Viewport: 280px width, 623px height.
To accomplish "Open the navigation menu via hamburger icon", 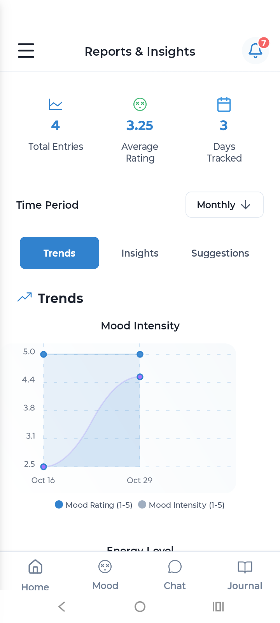I will (x=26, y=51).
